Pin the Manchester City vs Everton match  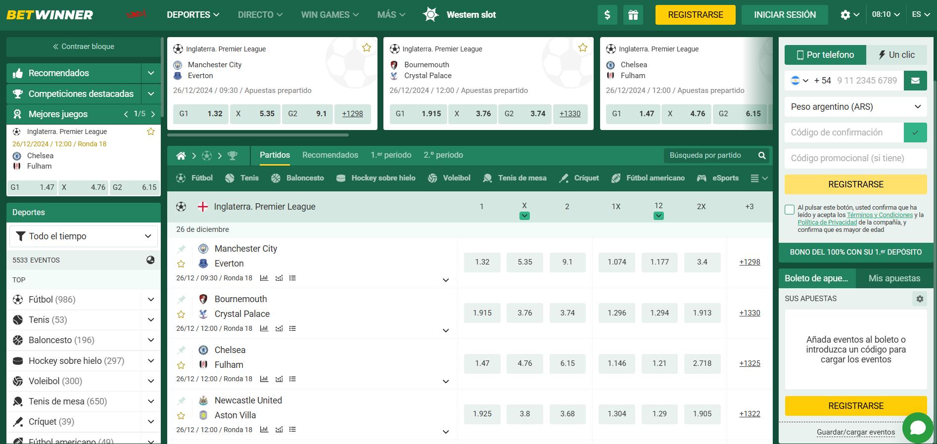coord(182,249)
